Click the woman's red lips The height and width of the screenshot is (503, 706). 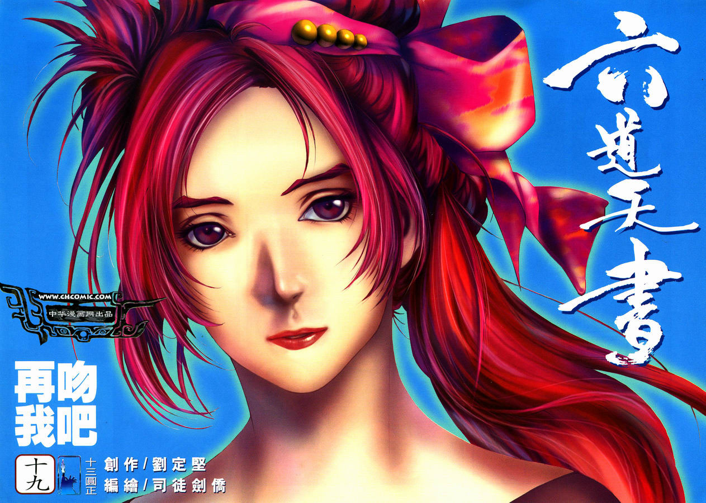coord(296,338)
